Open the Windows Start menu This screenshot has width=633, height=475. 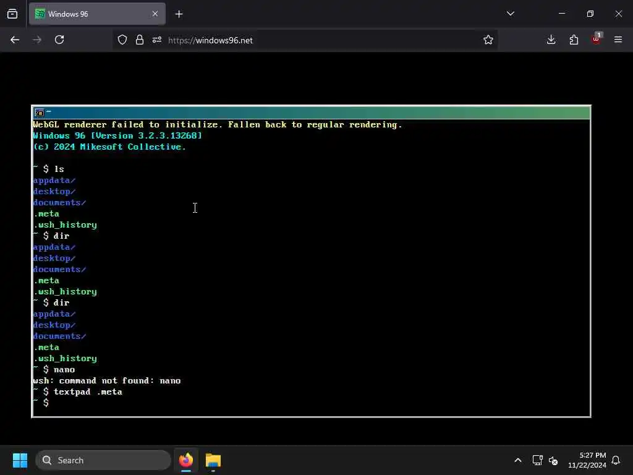[20, 460]
